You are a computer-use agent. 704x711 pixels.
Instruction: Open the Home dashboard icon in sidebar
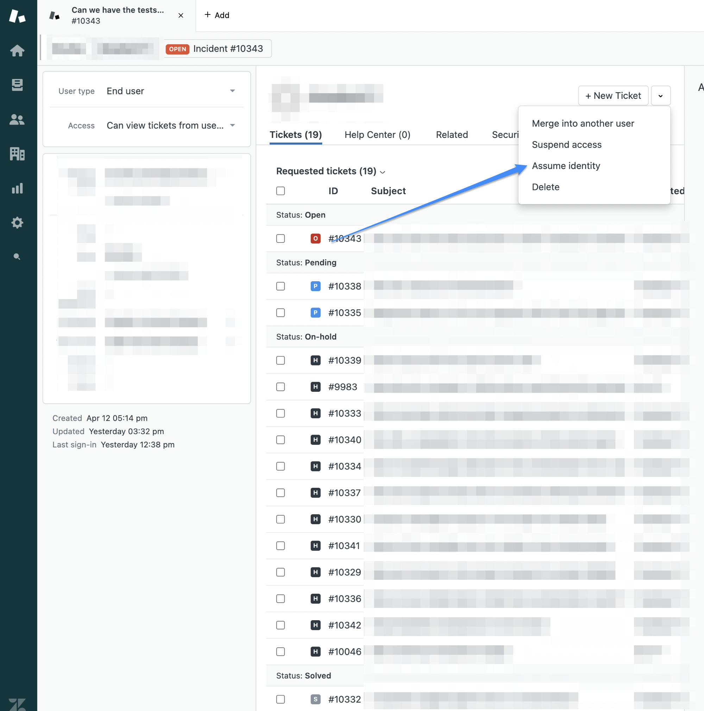tap(17, 50)
